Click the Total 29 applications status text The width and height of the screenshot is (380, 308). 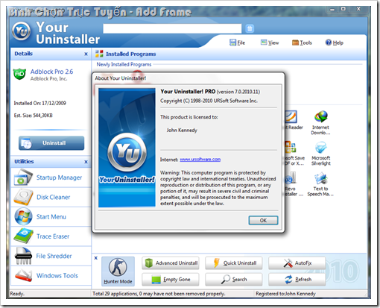pos(159,294)
